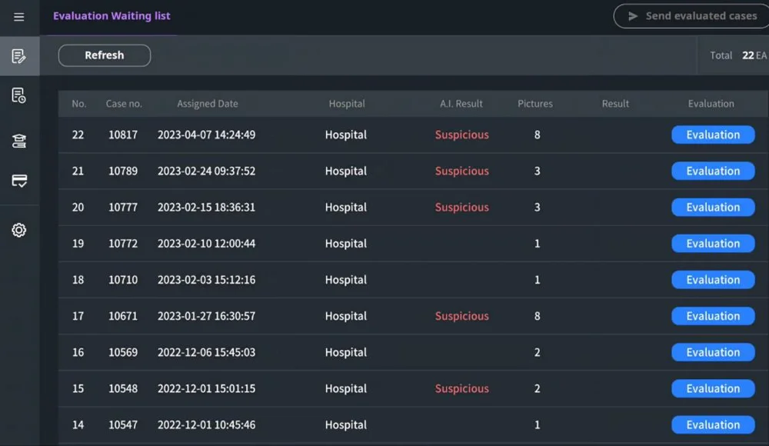Click Evaluation button for case 10569
Viewport: 769px width, 446px height.
click(x=713, y=352)
